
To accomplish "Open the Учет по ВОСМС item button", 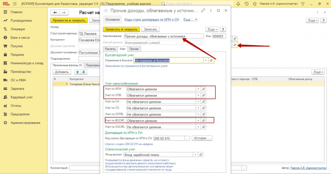I will click(204, 121).
